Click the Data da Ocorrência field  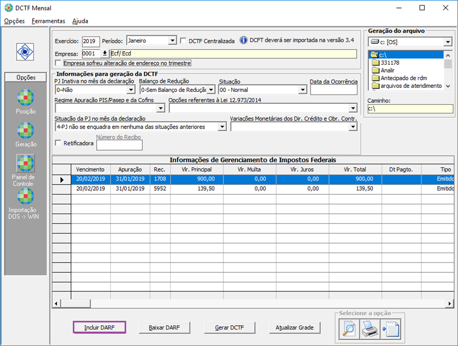coord(334,90)
